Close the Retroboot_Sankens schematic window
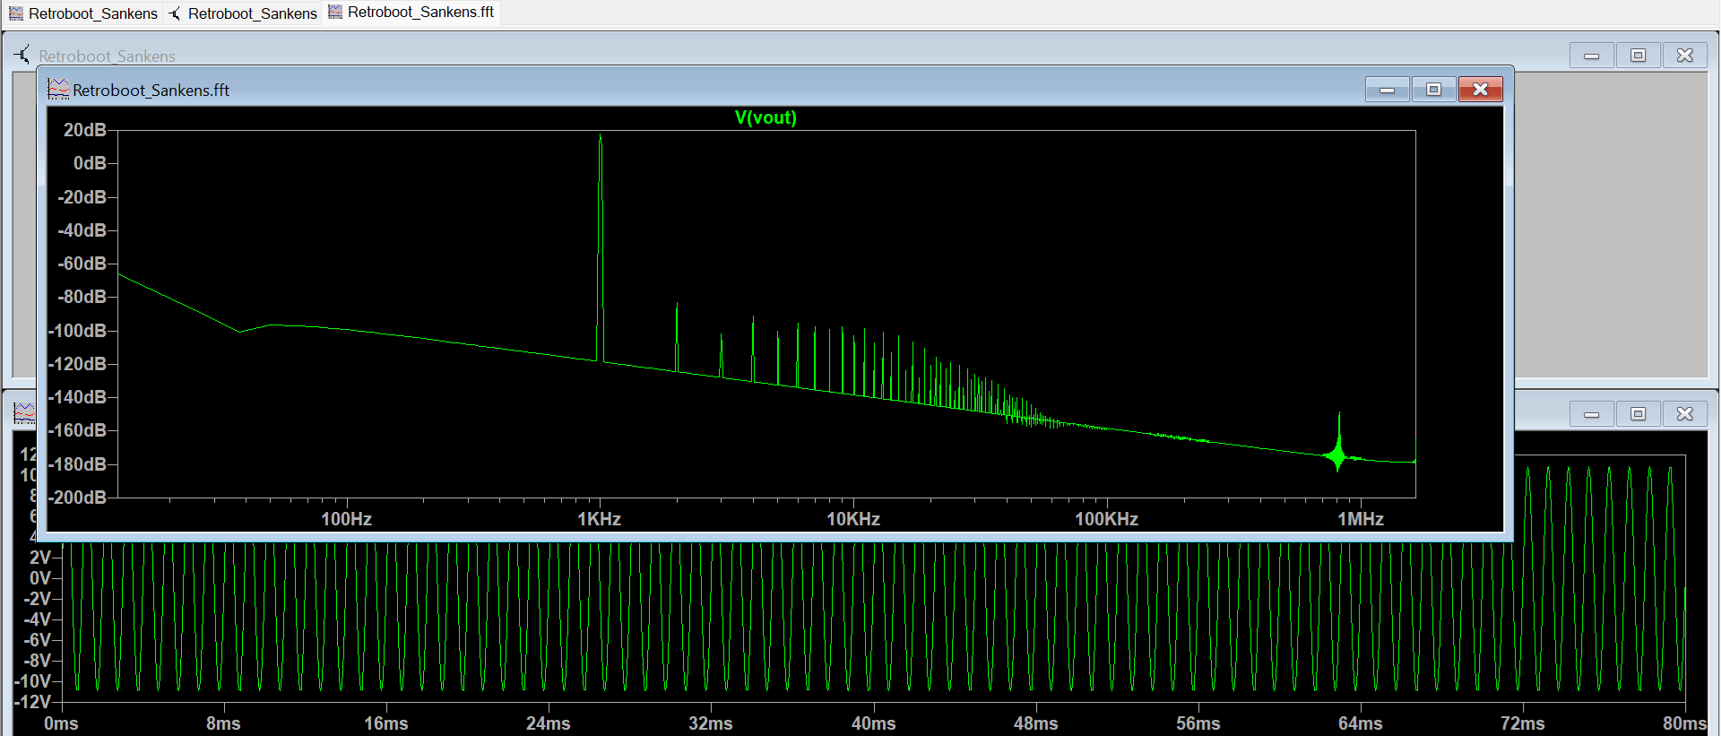The height and width of the screenshot is (736, 1721). (1685, 56)
